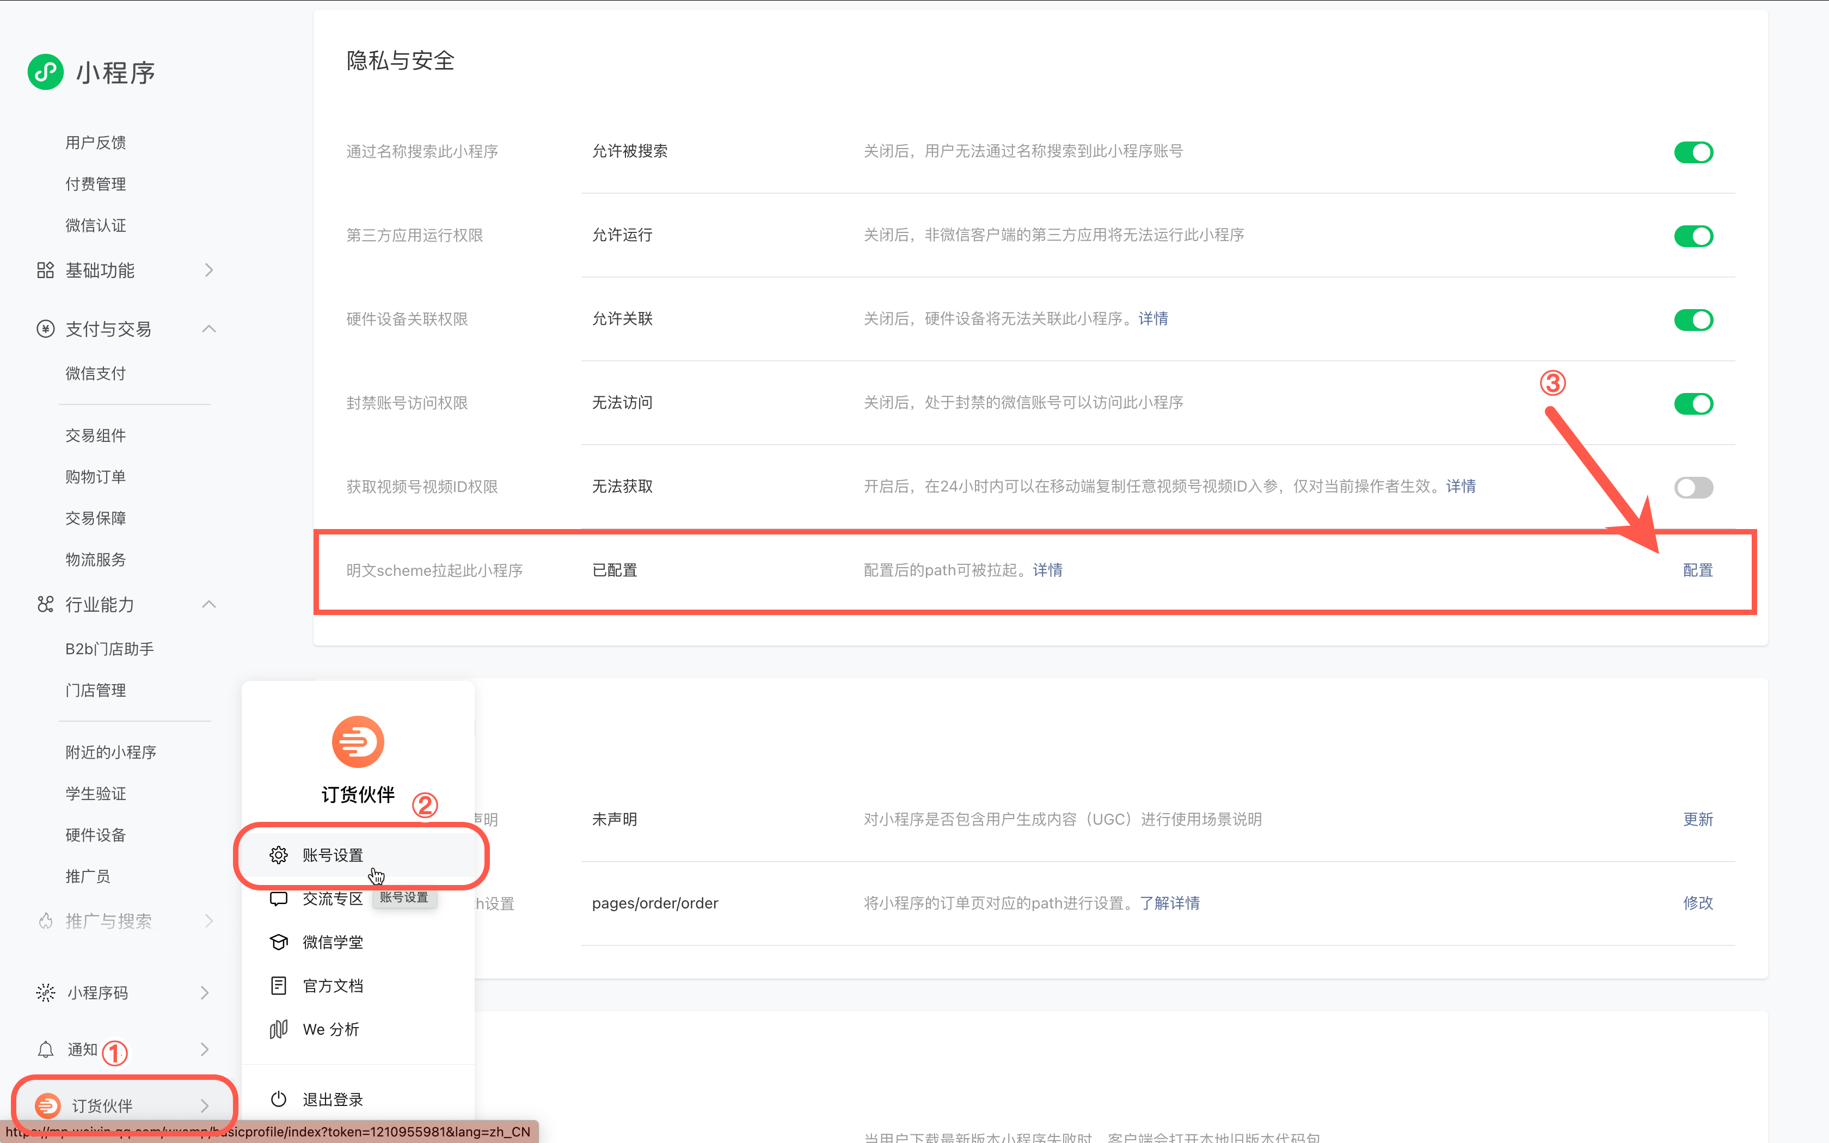1829x1143 pixels.
Task: Click the 通知 bell icon
Action: click(x=45, y=1049)
